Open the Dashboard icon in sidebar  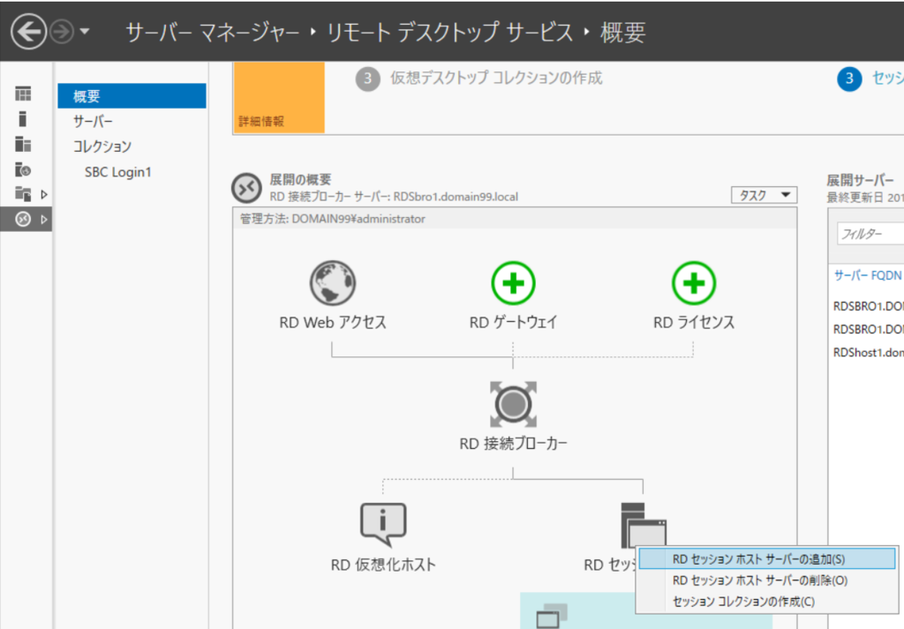point(23,94)
